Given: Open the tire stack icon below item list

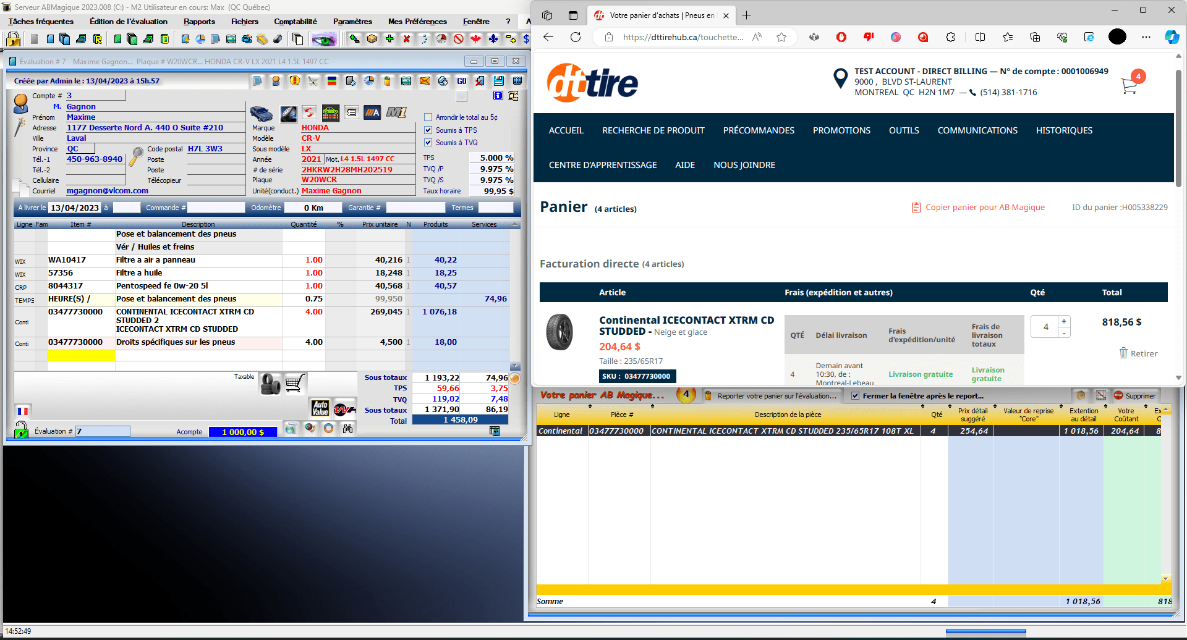Looking at the screenshot, I should (270, 384).
